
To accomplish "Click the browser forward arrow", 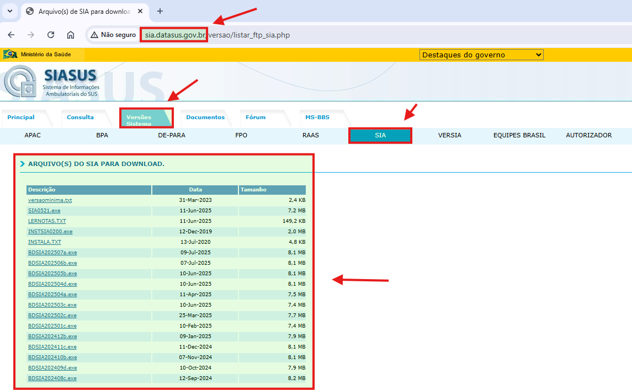I will 31,35.
